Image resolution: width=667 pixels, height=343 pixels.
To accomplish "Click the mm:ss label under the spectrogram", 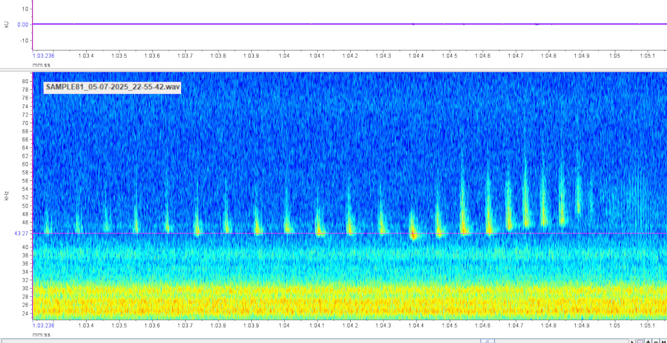I will click(41, 335).
